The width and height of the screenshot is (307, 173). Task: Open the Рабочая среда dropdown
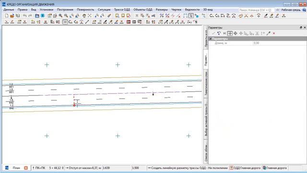point(291,10)
